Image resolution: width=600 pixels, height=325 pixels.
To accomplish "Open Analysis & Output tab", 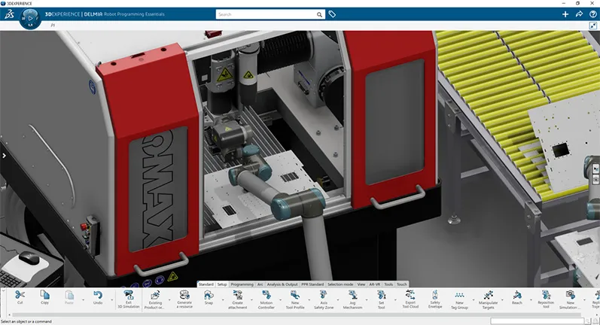I will [x=282, y=284].
